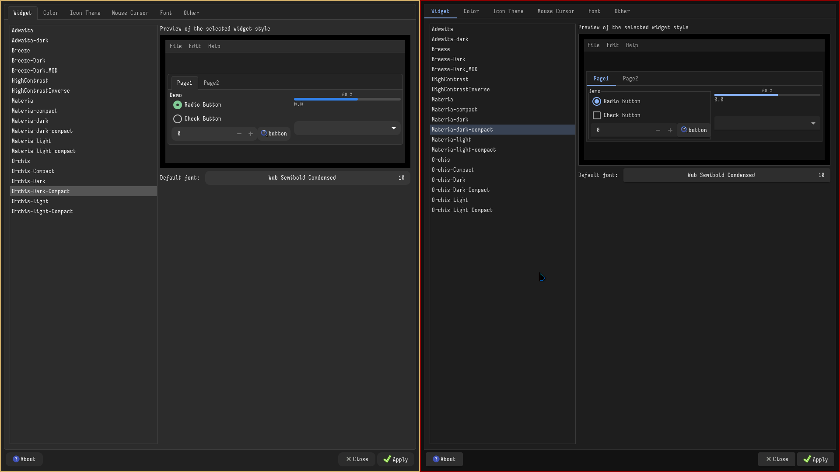
Task: Click About button in right window
Action: [444, 459]
